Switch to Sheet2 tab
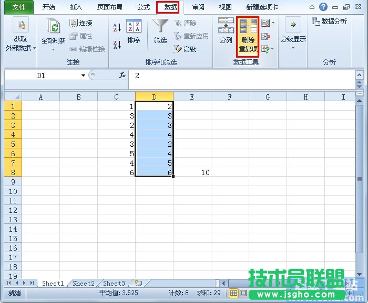 point(84,284)
